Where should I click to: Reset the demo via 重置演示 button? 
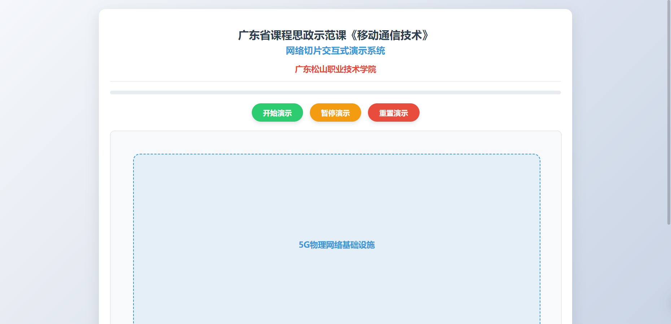(x=393, y=113)
